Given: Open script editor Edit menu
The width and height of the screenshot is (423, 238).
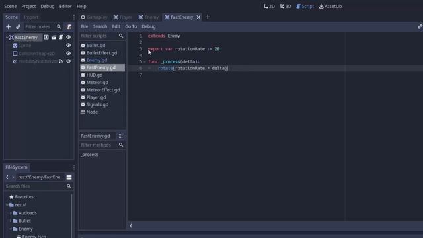Looking at the screenshot, I should [x=116, y=26].
